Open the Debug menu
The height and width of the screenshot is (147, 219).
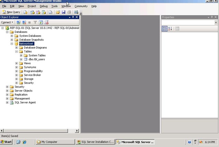click(x=44, y=6)
